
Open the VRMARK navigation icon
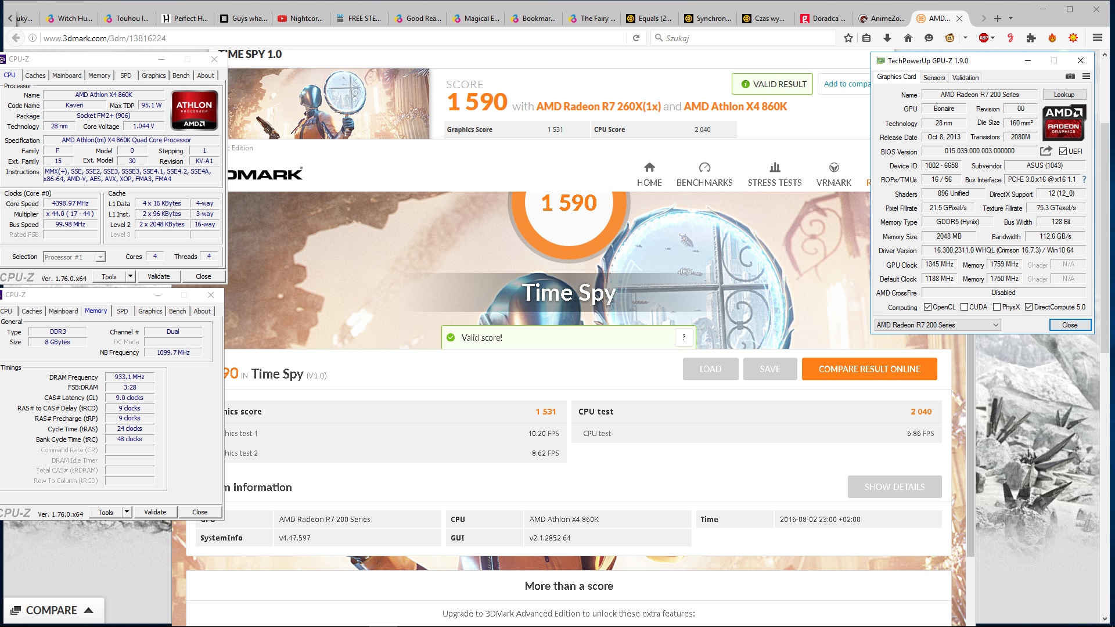tap(834, 167)
